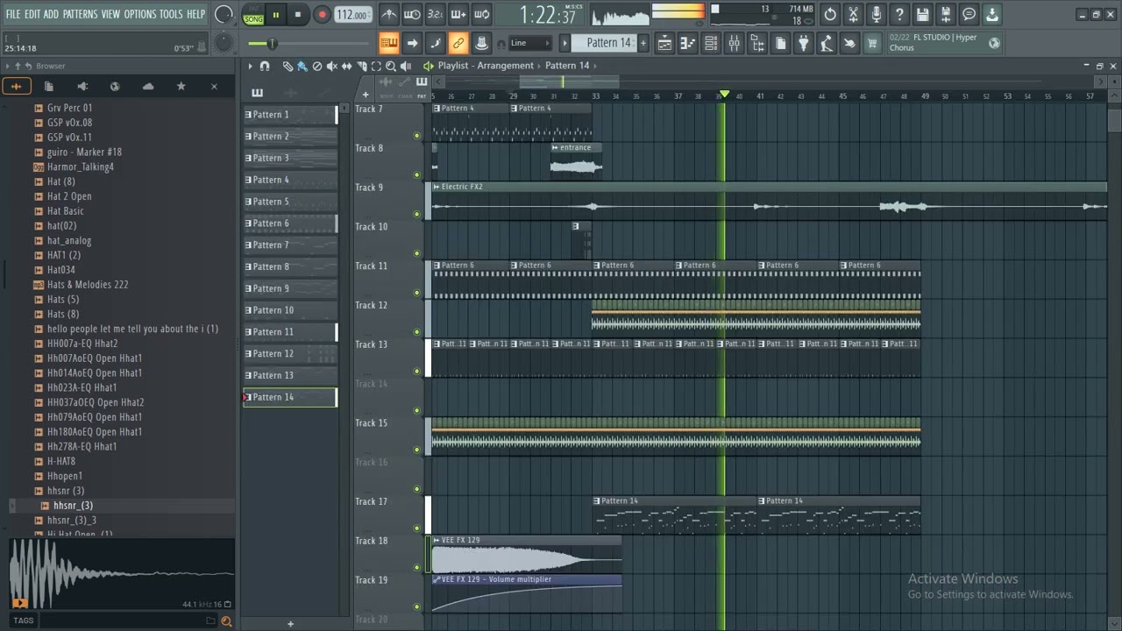This screenshot has width=1122, height=631.
Task: Toggle step editing arrow button
Action: pyautogui.click(x=412, y=43)
